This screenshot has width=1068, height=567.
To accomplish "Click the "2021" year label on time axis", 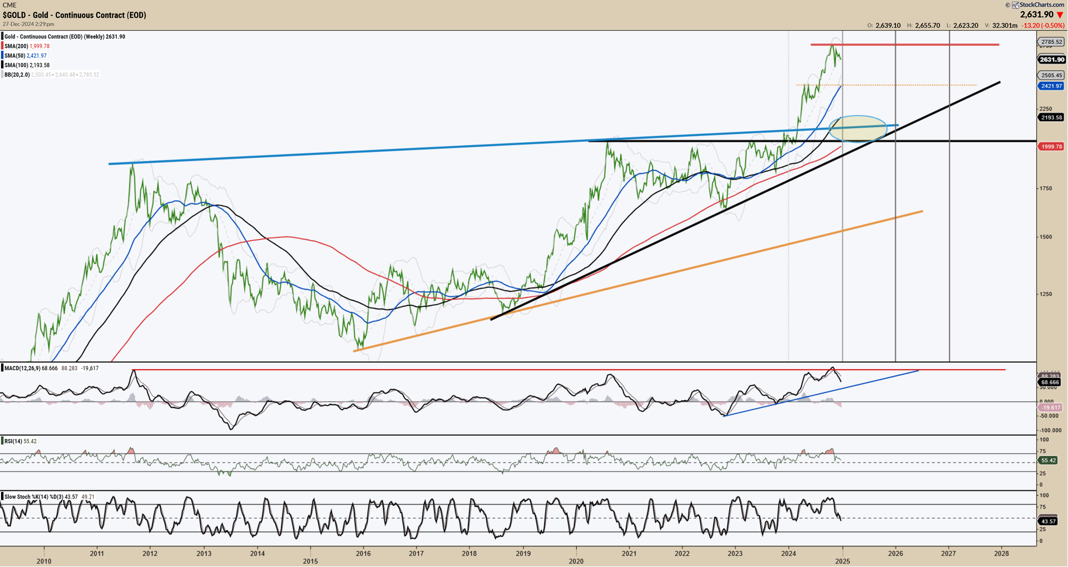I will [x=629, y=554].
